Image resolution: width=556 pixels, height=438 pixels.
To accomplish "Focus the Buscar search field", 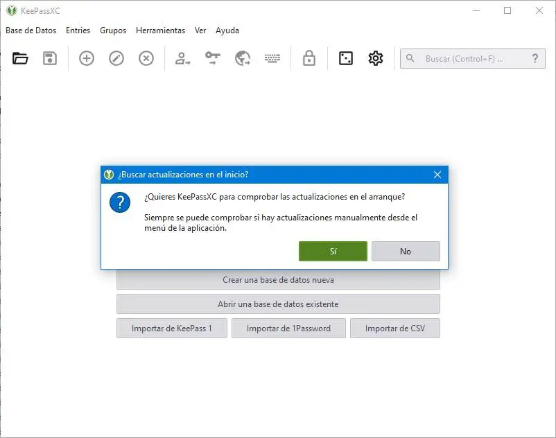I will (x=473, y=58).
